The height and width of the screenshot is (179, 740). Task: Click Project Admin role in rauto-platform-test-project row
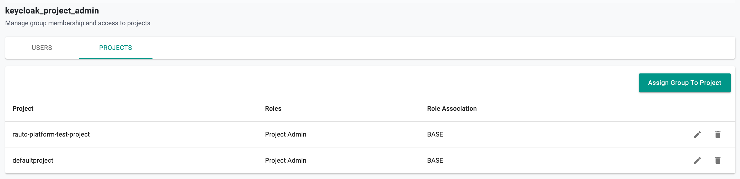(x=285, y=134)
